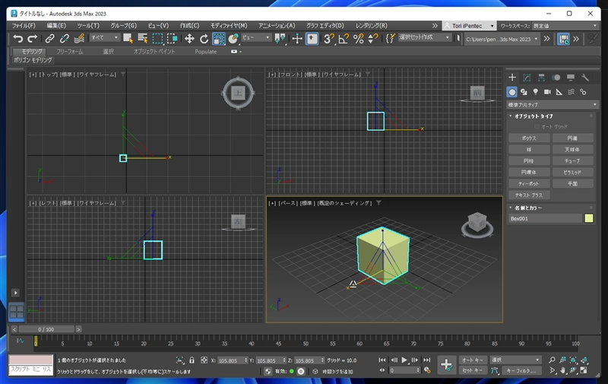This screenshot has width=608, height=384.
Task: Open the Box001 object color swatch
Action: pos(588,218)
